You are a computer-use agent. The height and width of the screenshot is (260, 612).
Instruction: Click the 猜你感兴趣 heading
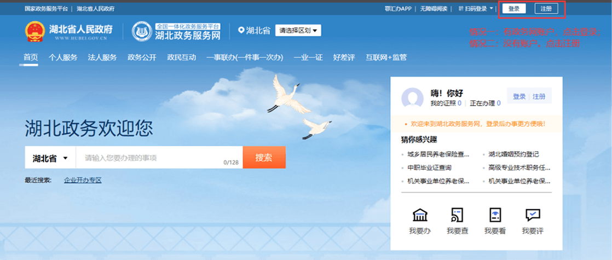coord(419,140)
